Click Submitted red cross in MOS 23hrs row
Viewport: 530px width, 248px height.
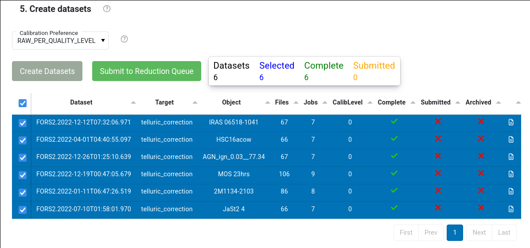point(438,173)
